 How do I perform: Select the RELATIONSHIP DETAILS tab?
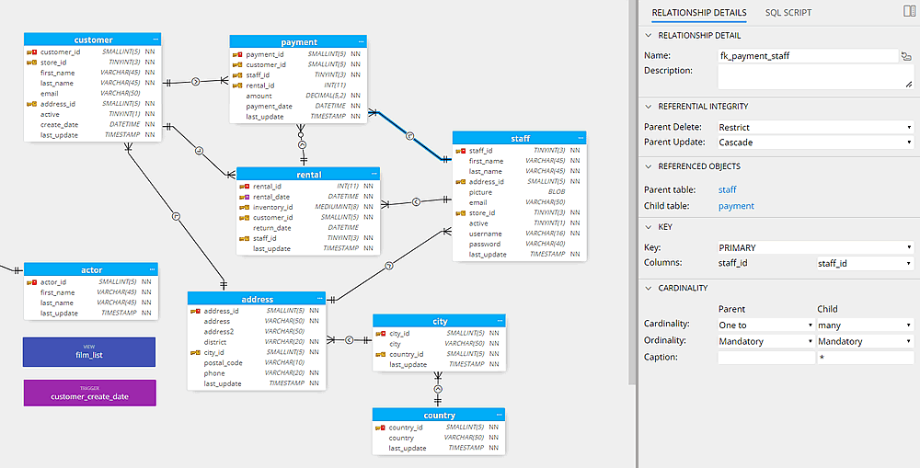pyautogui.click(x=699, y=12)
